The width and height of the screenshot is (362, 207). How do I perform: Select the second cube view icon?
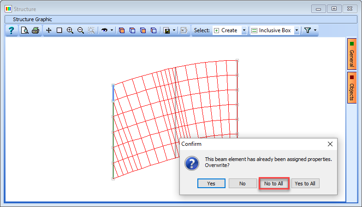coord(132,30)
